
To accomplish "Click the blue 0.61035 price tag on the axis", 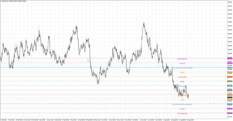I will 230,68.
